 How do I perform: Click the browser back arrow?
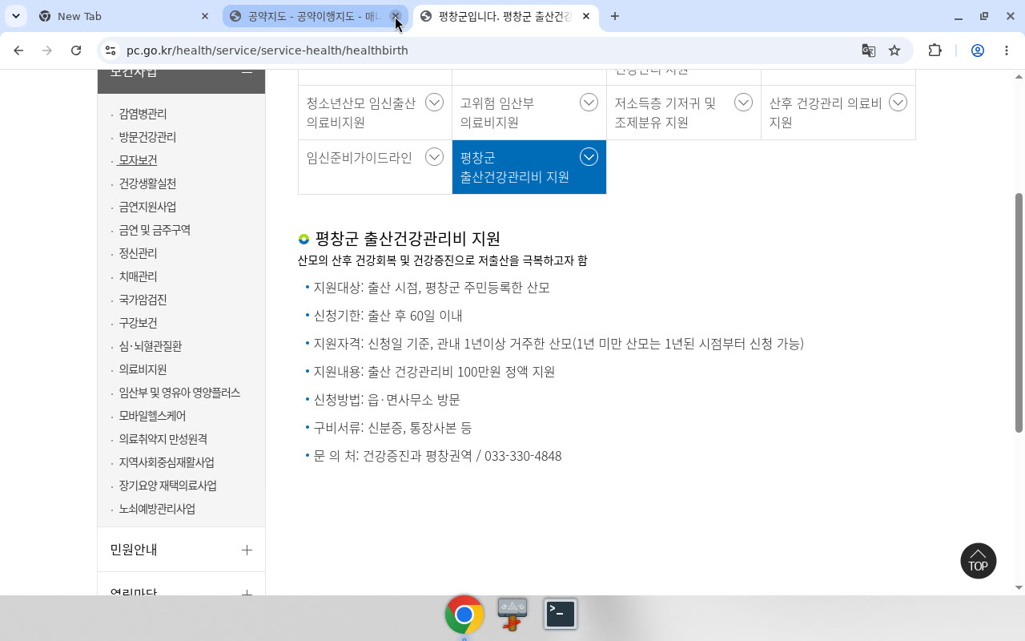point(18,50)
